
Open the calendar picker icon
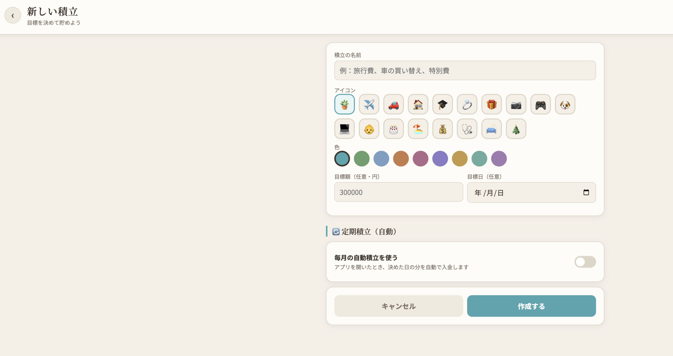click(586, 192)
